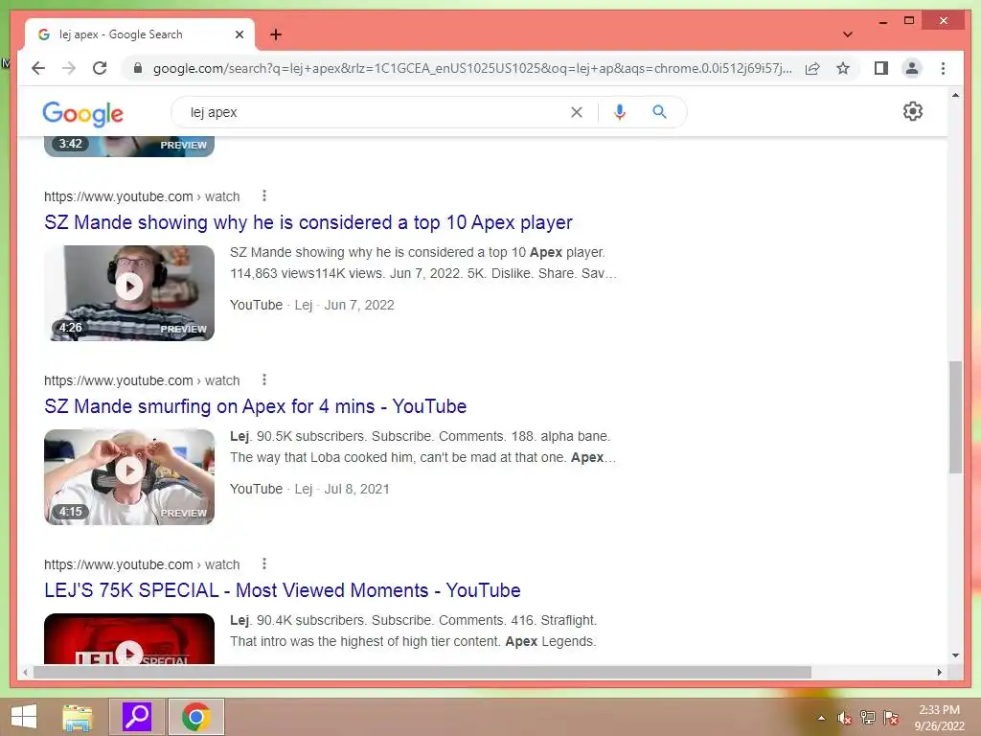Start voice search with the microphone
Viewport: 981px width, 736px height.
(620, 112)
